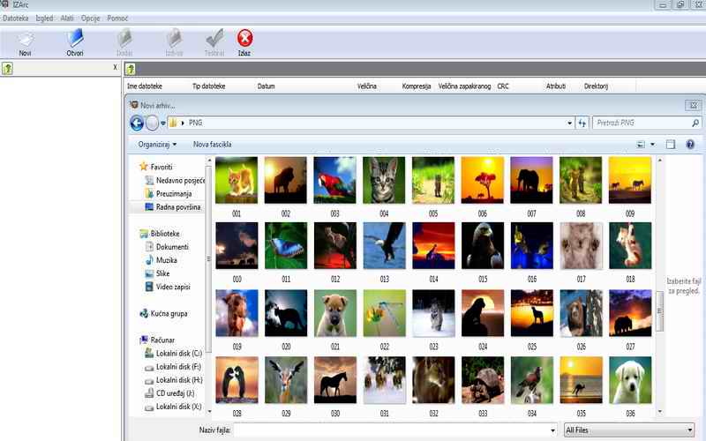Open the Organiziraj dropdown
706x441 pixels.
tap(157, 144)
